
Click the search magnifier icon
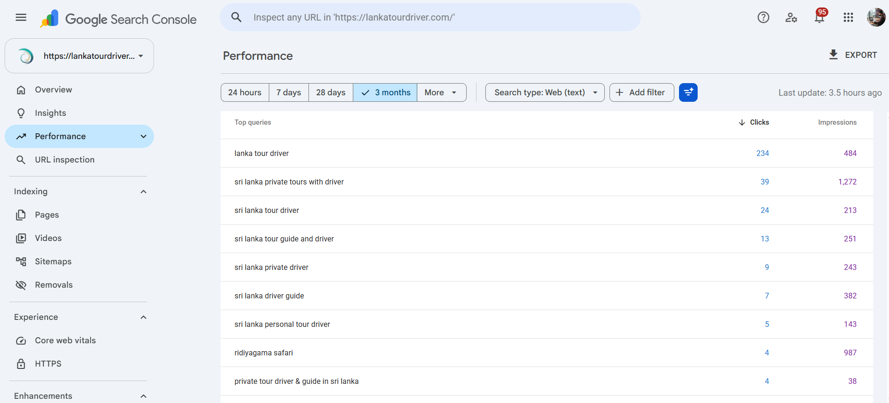[237, 17]
